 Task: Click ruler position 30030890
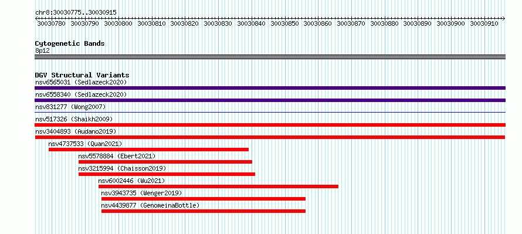click(418, 23)
